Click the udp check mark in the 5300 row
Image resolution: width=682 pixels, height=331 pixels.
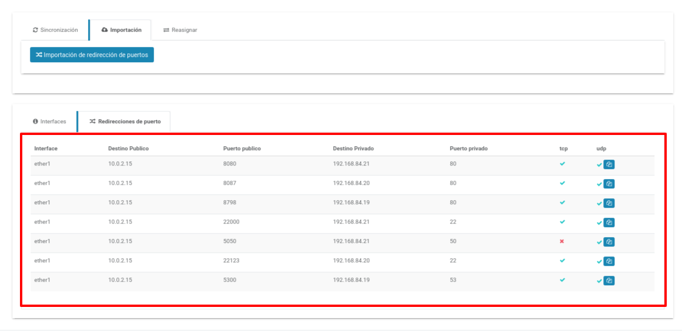point(599,281)
